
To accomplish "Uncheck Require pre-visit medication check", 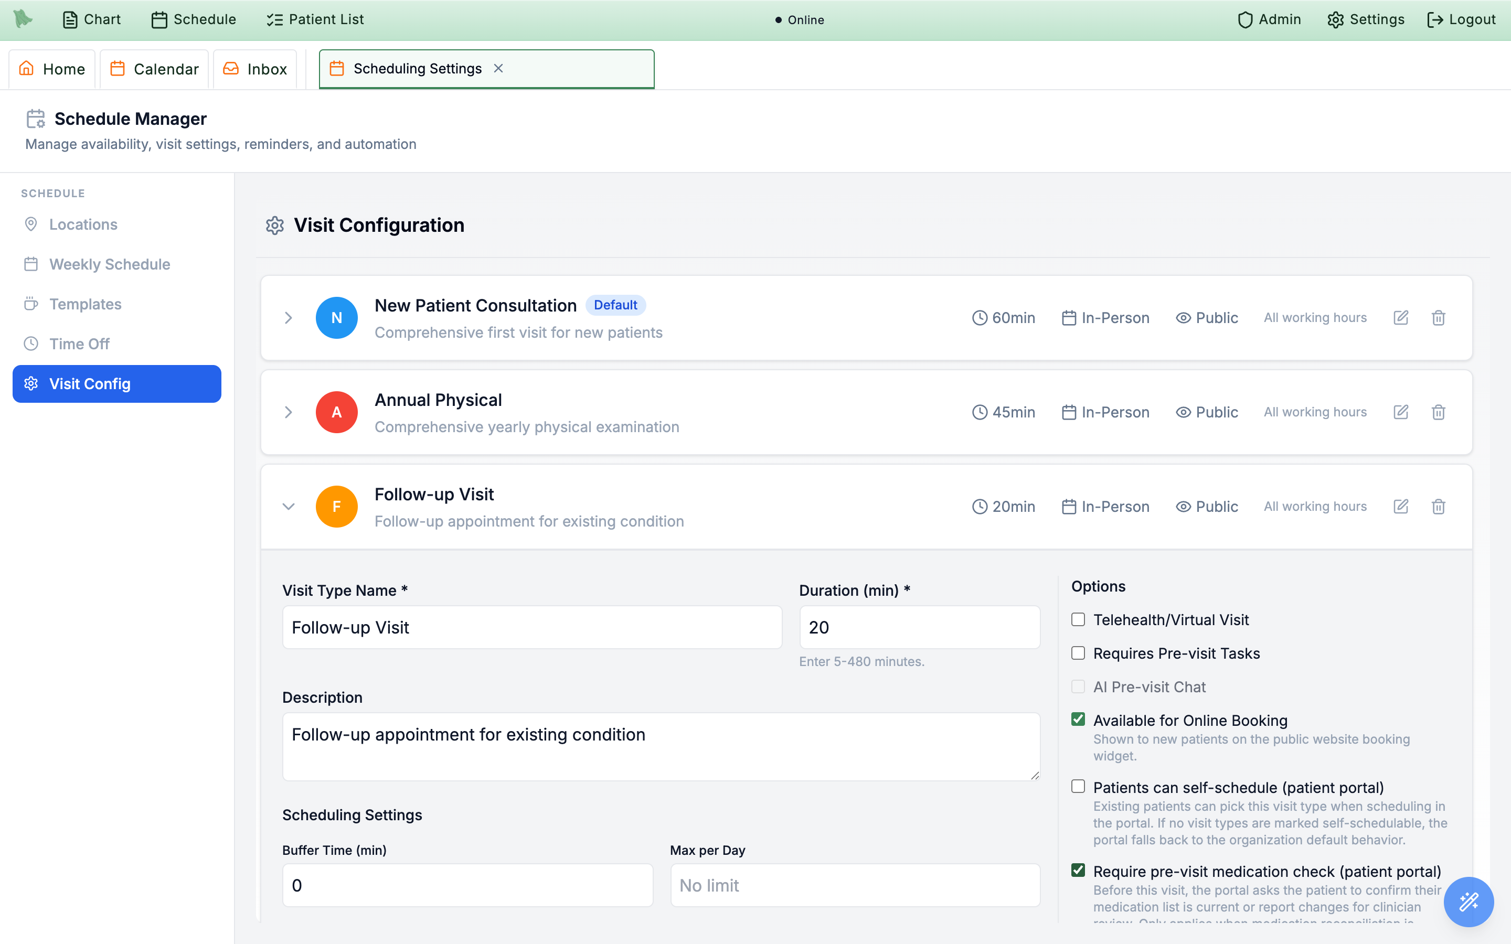I will tap(1078, 871).
